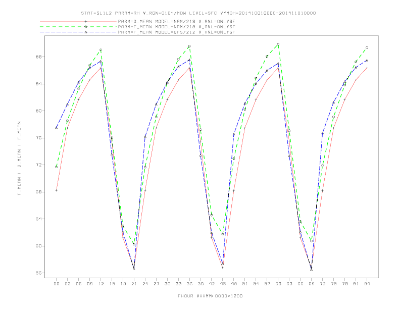
Task: Click the blue dashed legend line sample
Action: coord(78,32)
